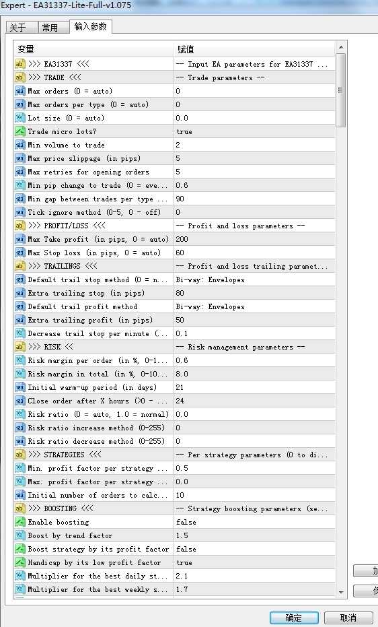The width and height of the screenshot is (378, 627).
Task: Switch to the 常用 tab
Action: [x=50, y=28]
